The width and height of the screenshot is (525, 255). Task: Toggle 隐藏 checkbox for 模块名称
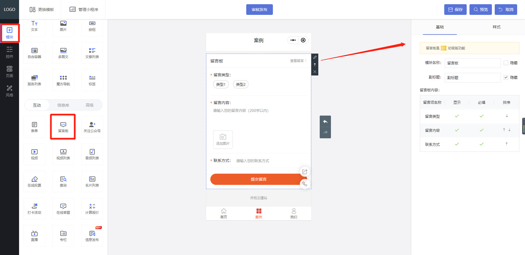click(x=506, y=63)
